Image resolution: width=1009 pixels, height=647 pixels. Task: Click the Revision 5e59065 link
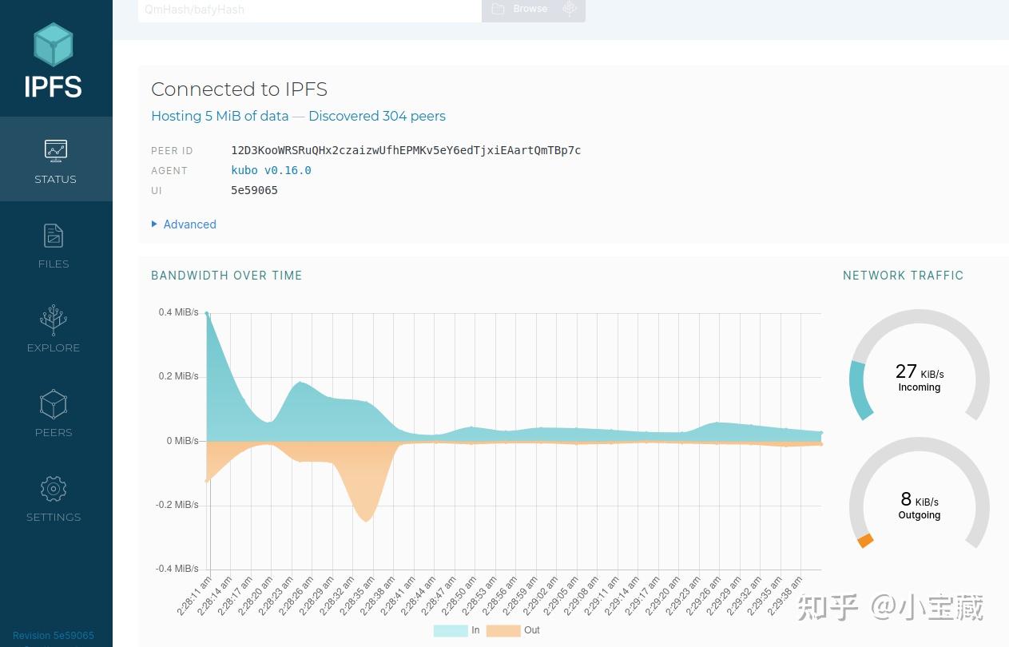point(54,636)
